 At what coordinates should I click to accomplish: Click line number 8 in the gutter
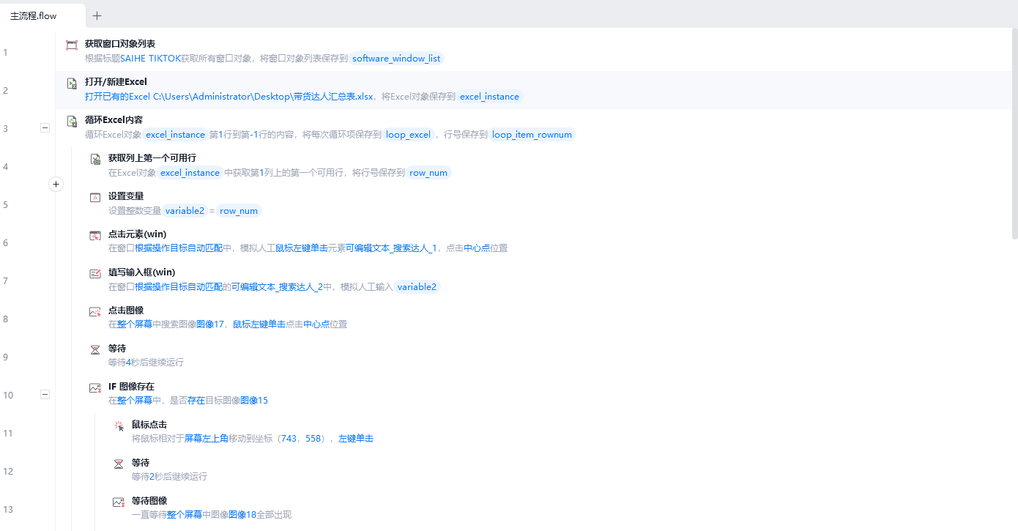click(6, 319)
